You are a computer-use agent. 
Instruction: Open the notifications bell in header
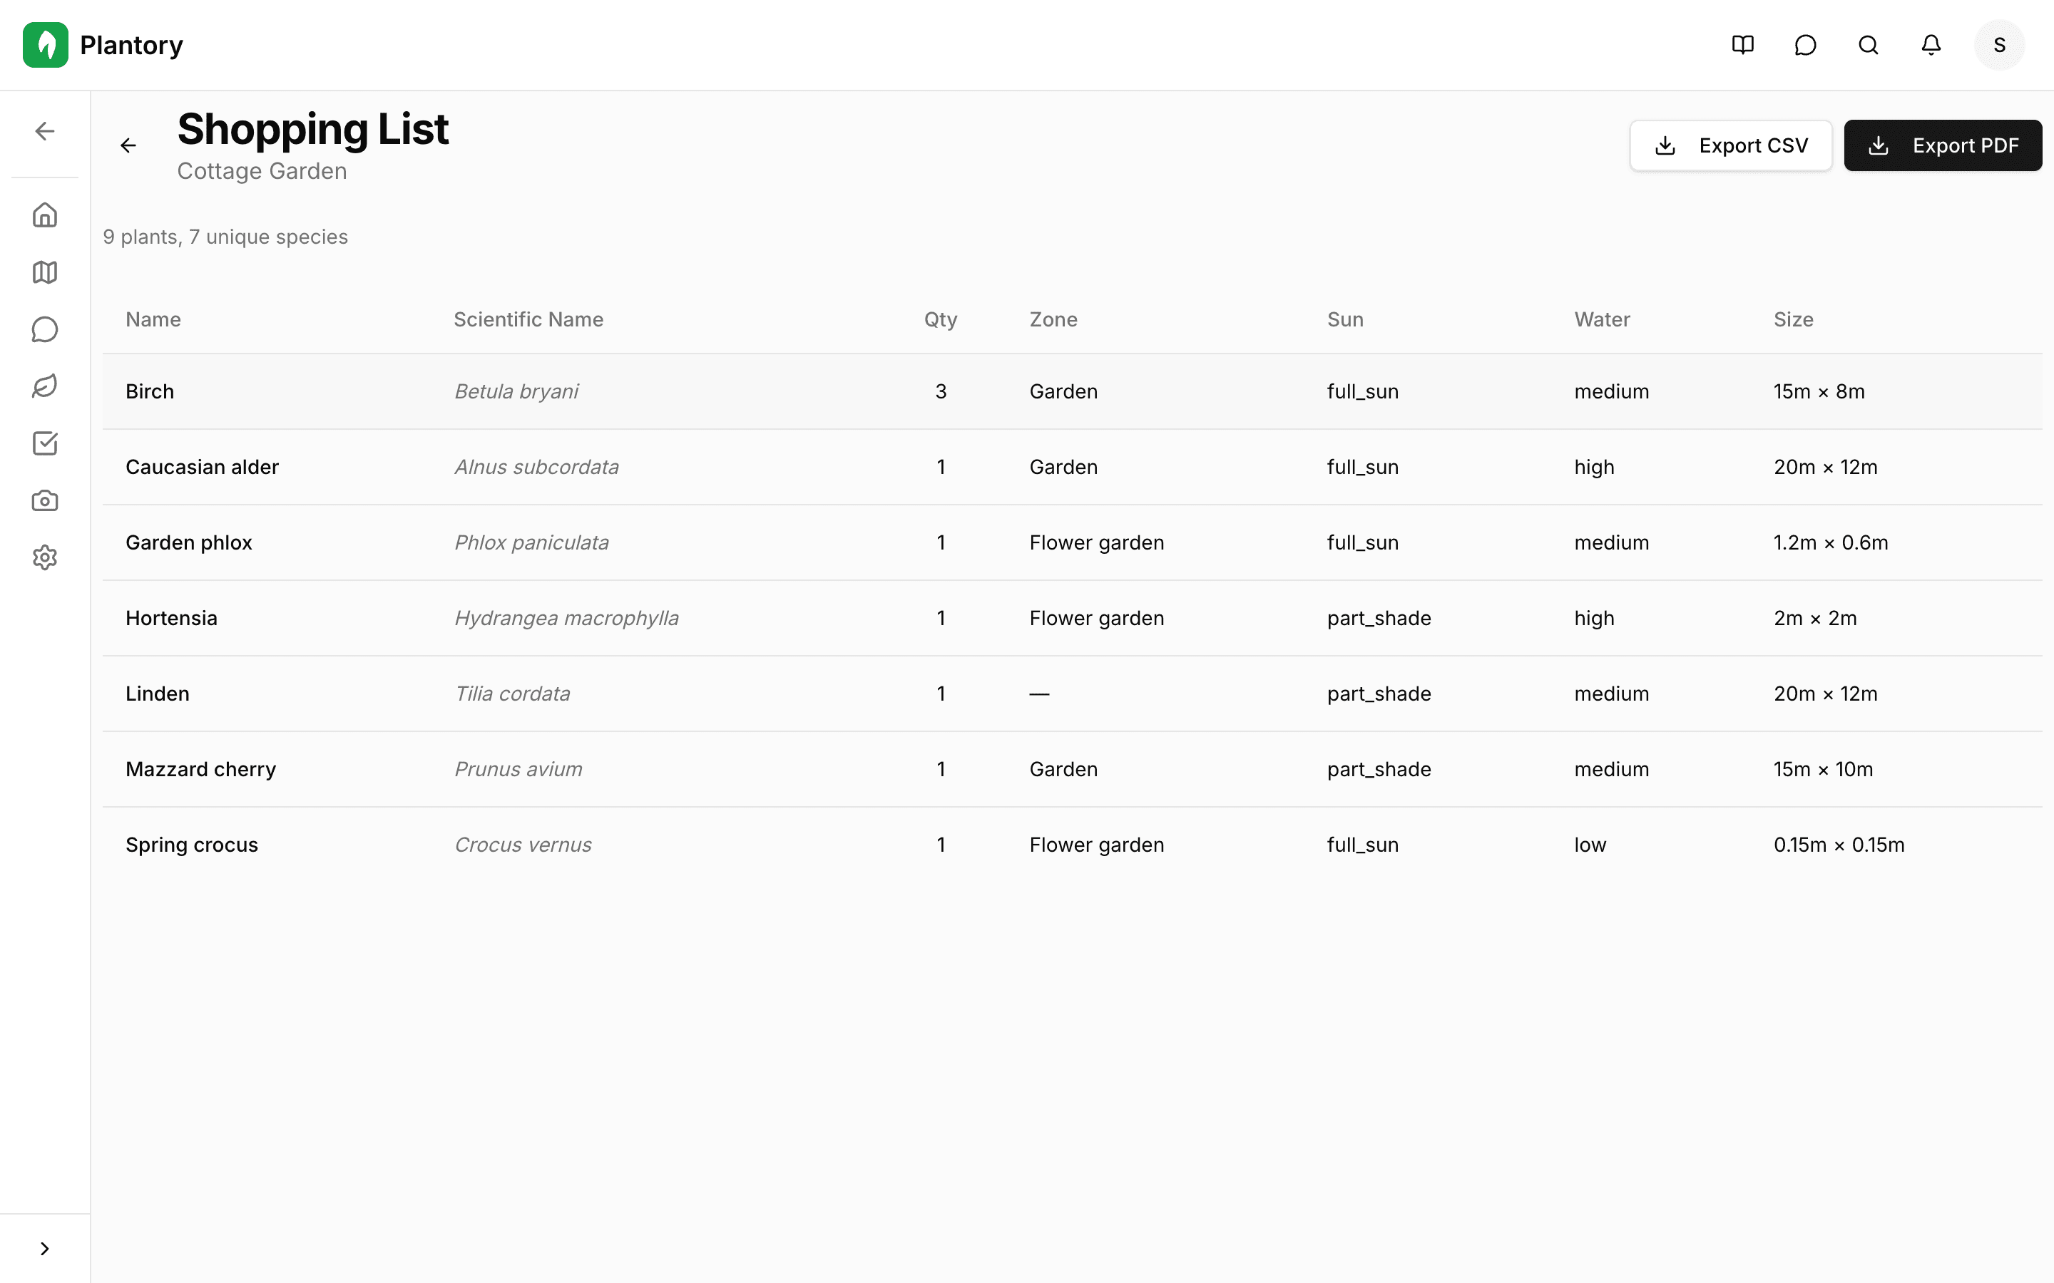pyautogui.click(x=1930, y=45)
